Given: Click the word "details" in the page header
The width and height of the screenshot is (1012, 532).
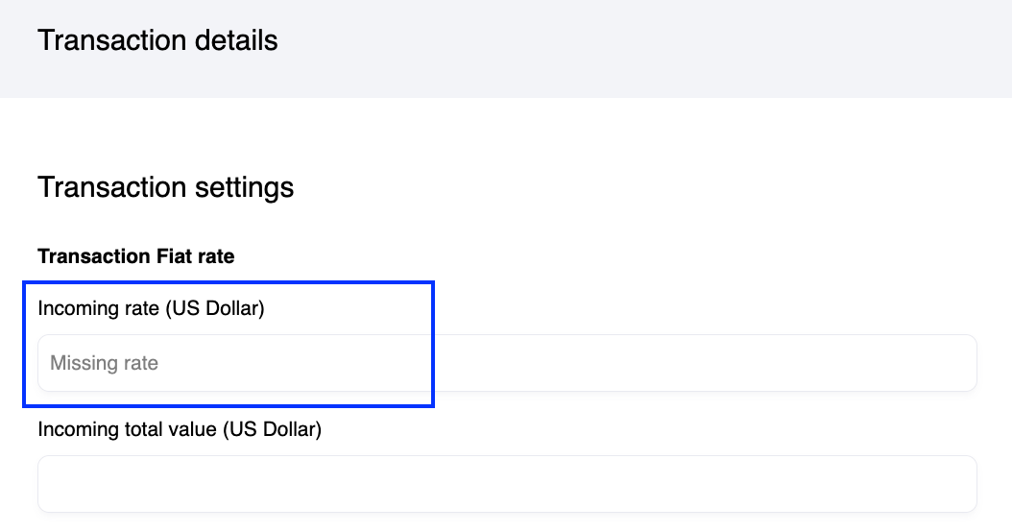Looking at the screenshot, I should (x=235, y=40).
